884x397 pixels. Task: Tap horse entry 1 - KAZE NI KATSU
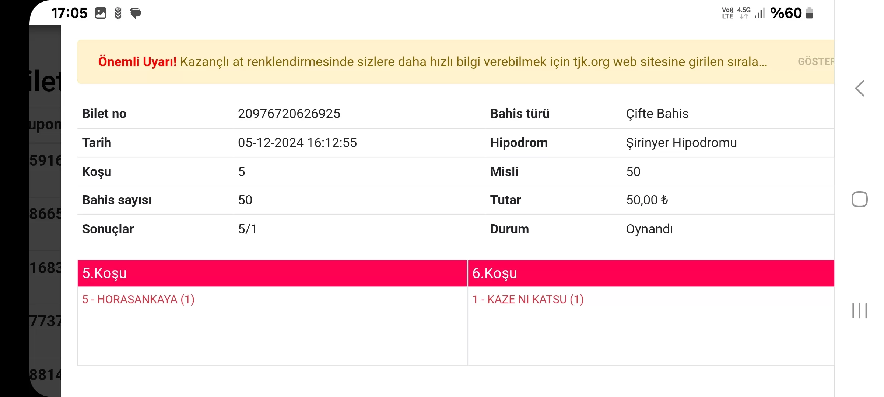(528, 299)
